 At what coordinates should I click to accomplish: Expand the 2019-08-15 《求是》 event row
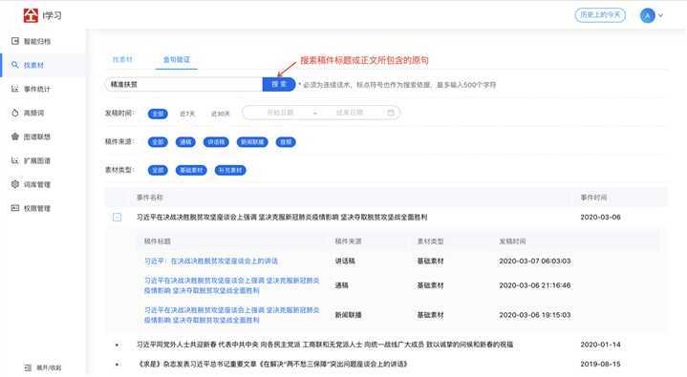[x=117, y=365]
